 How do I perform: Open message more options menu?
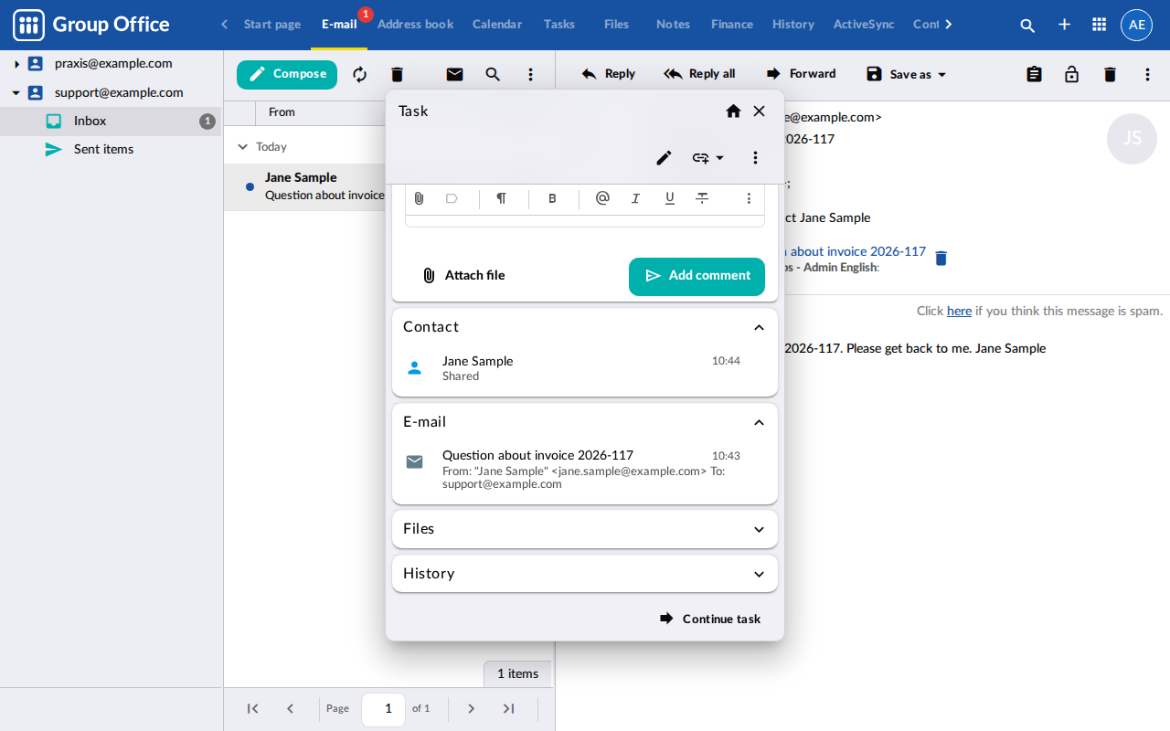1147,74
